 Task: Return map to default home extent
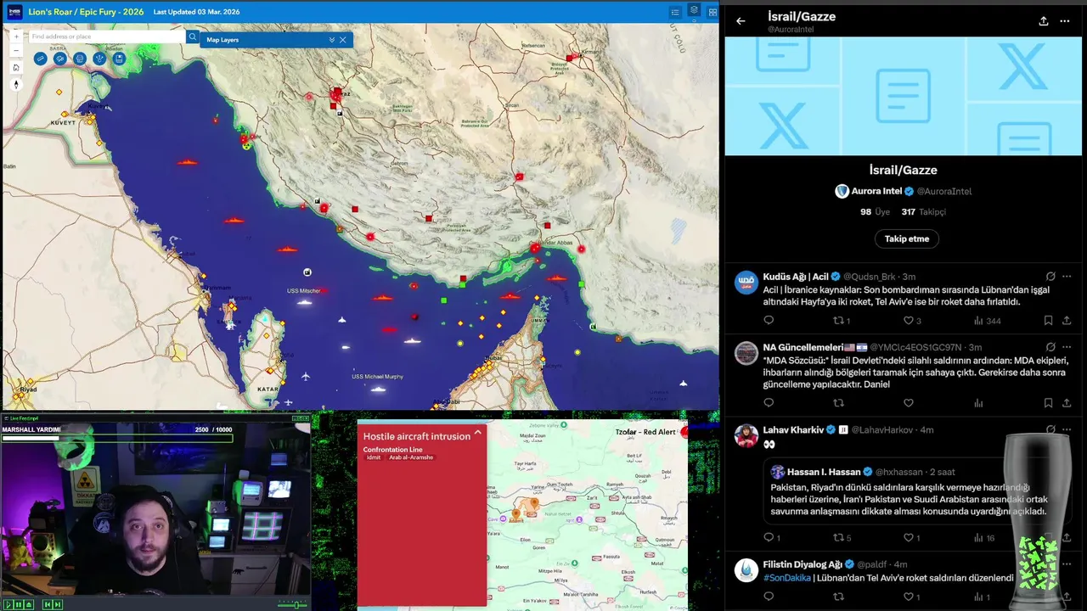point(16,67)
